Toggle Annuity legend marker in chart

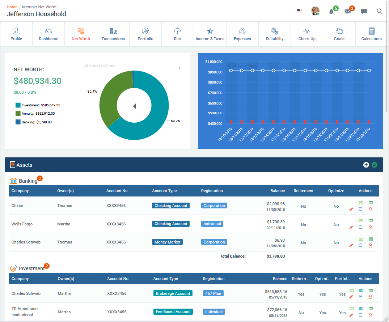click(18, 113)
